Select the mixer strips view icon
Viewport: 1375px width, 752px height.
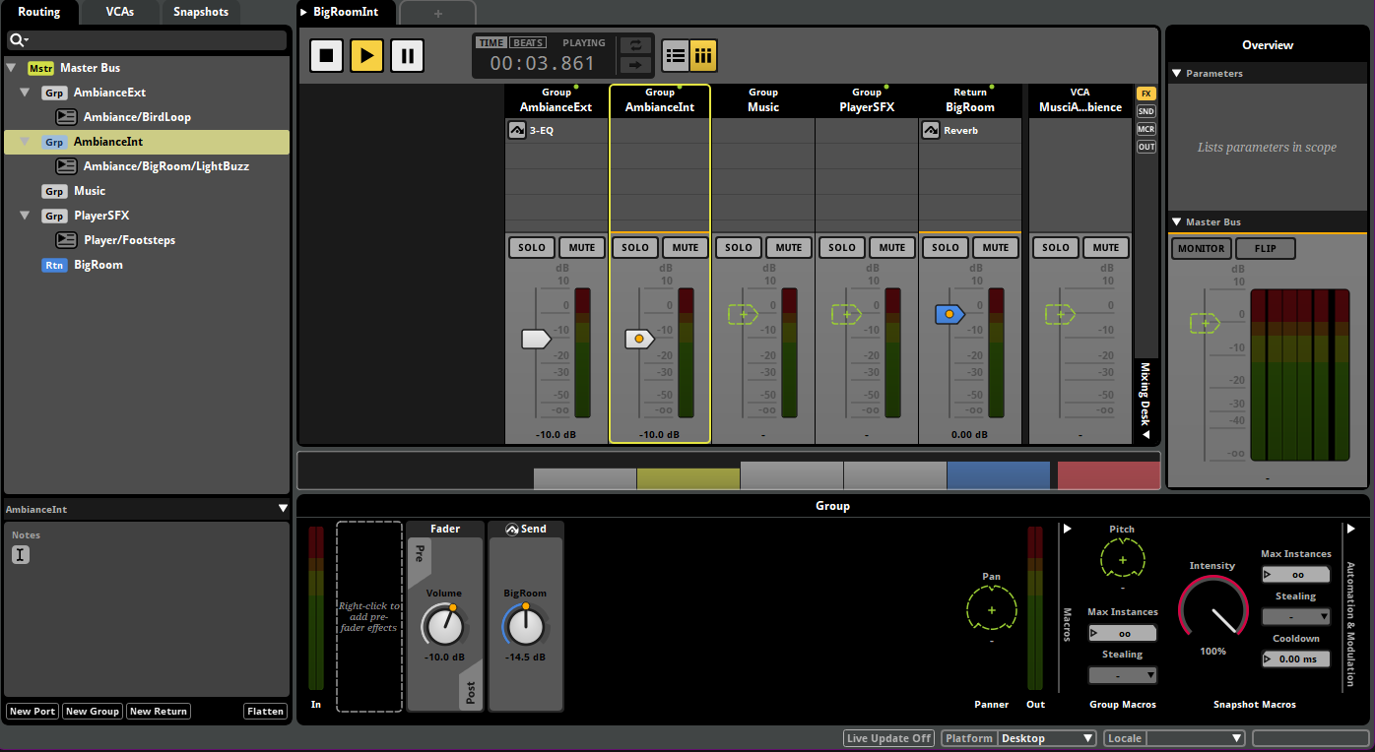pyautogui.click(x=703, y=56)
